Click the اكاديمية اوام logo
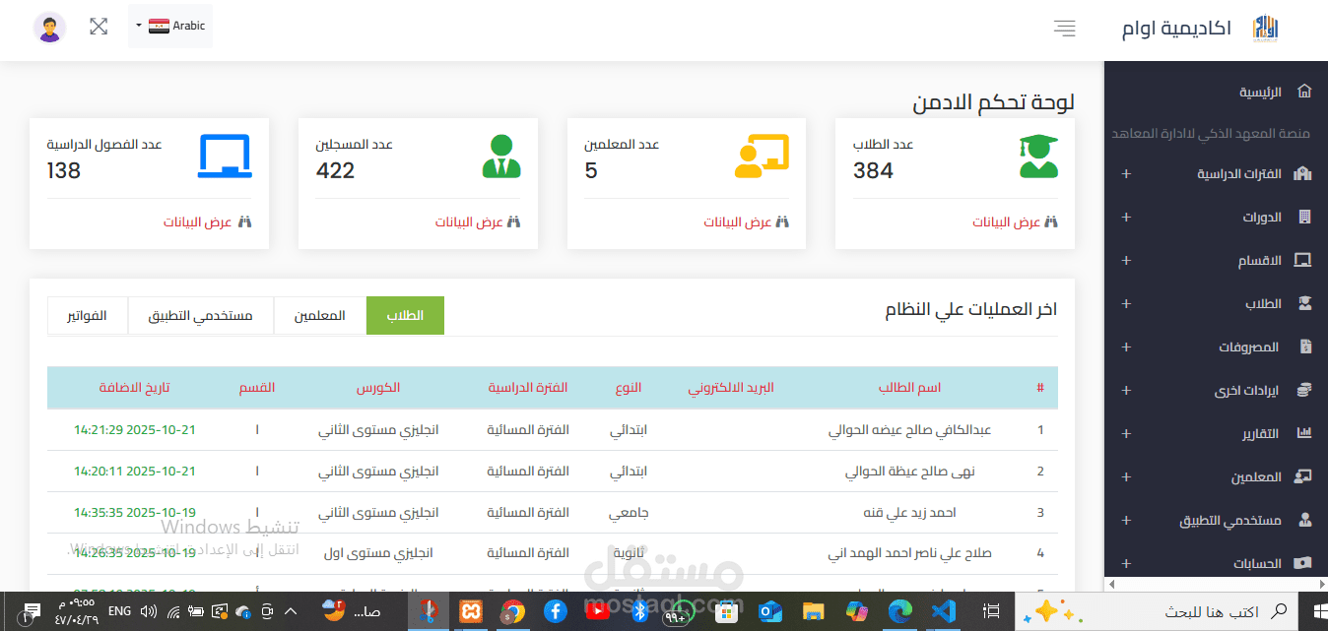 pos(1264,29)
